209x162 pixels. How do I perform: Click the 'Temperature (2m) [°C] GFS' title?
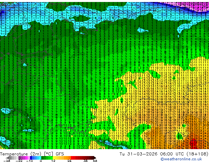coord(32,154)
